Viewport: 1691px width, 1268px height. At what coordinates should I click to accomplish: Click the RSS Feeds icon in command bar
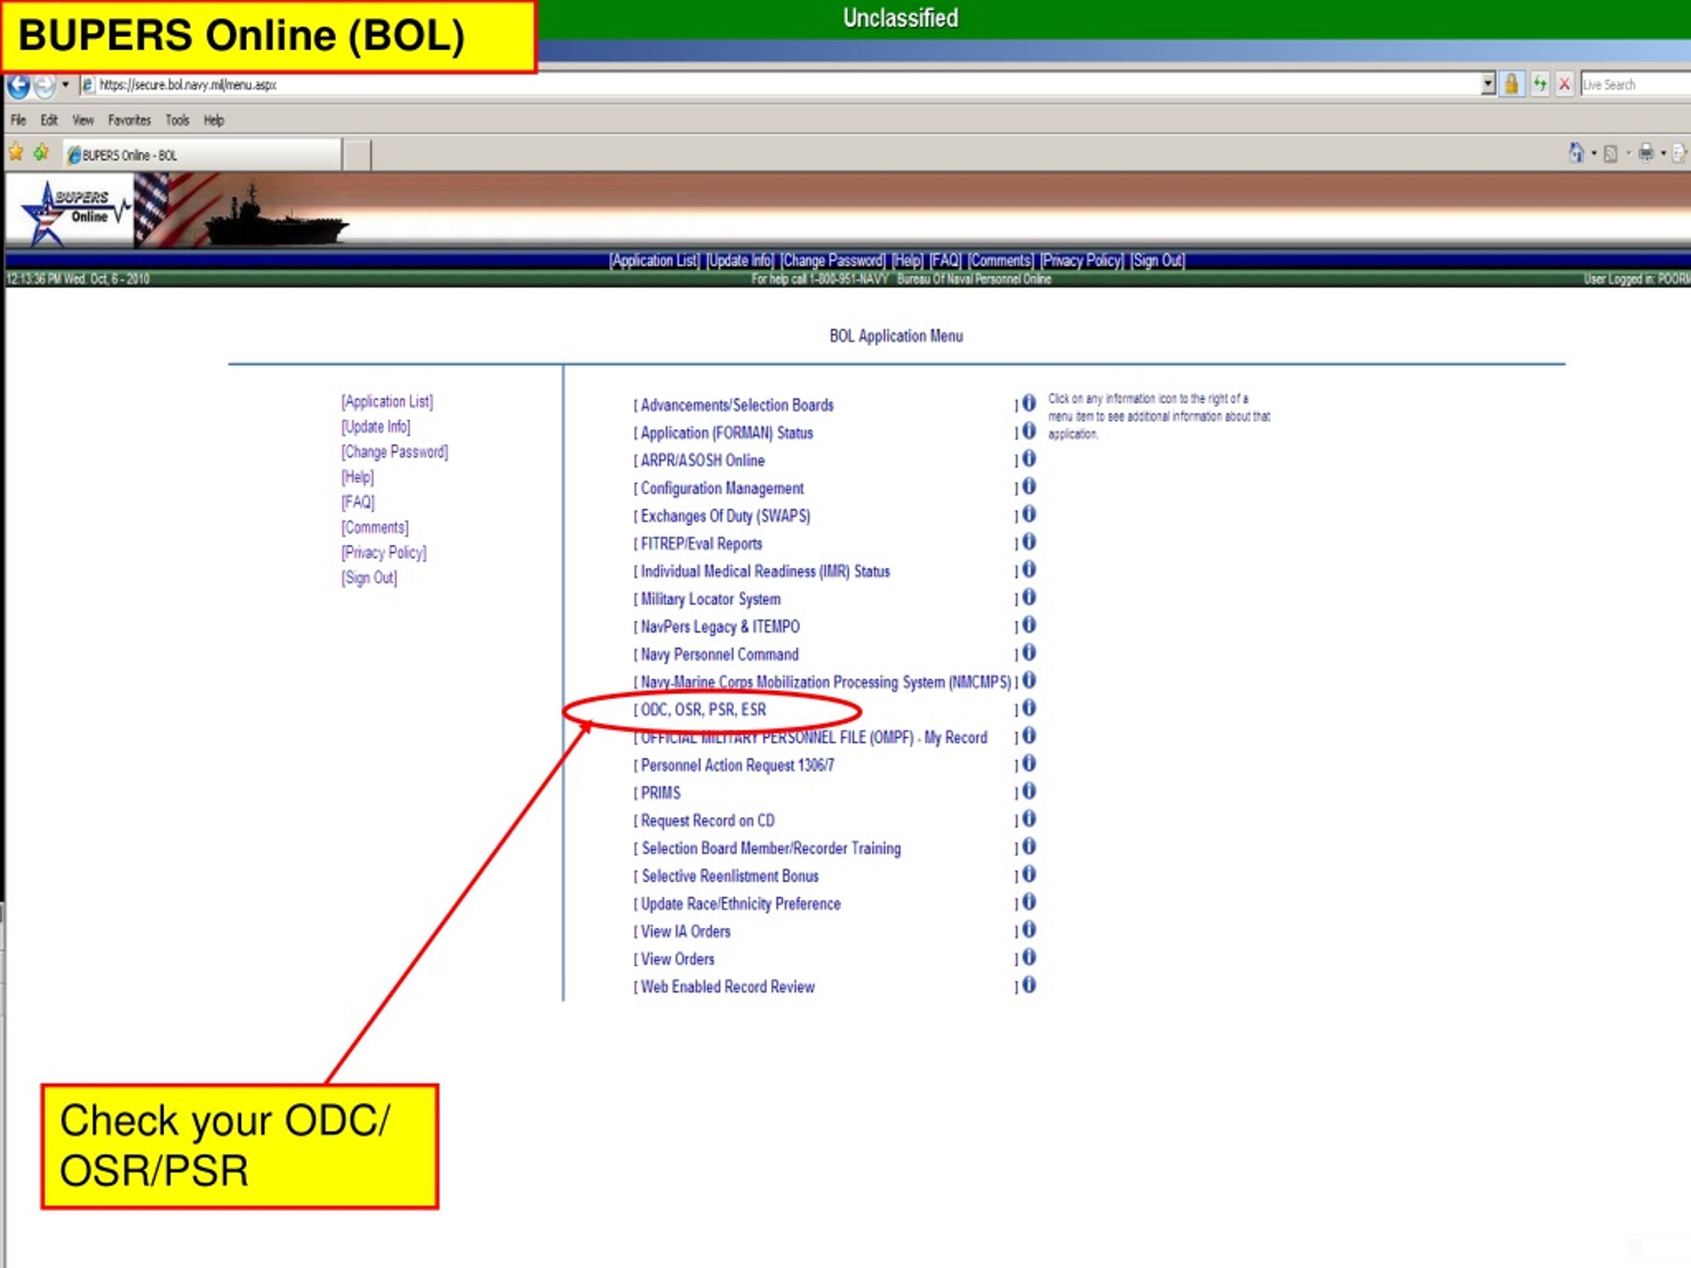pyautogui.click(x=1610, y=154)
